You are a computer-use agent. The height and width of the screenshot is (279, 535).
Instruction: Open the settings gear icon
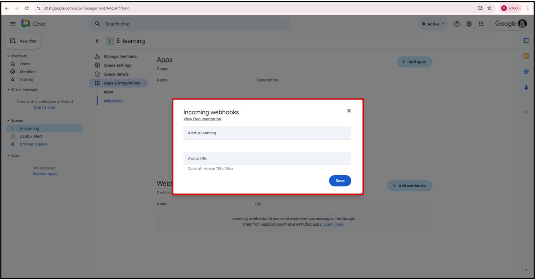tap(469, 24)
